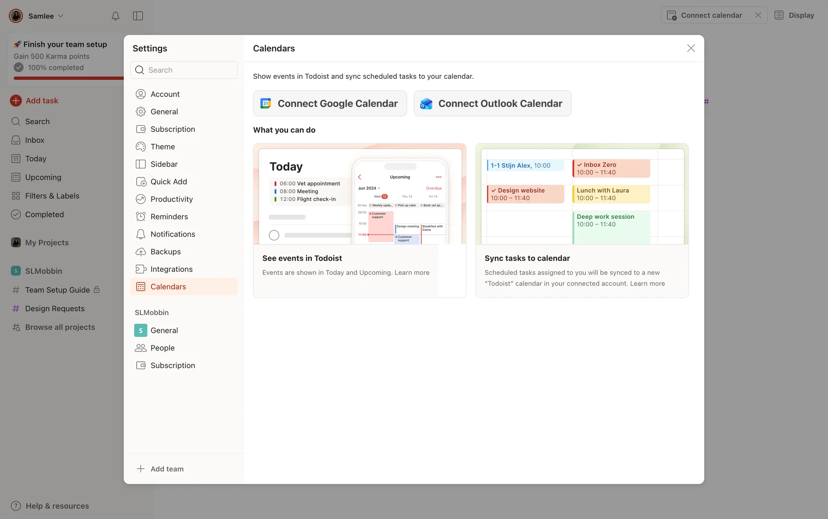Screen dimensions: 828x519
Task: Click the Google Calendar icon
Action: click(266, 103)
